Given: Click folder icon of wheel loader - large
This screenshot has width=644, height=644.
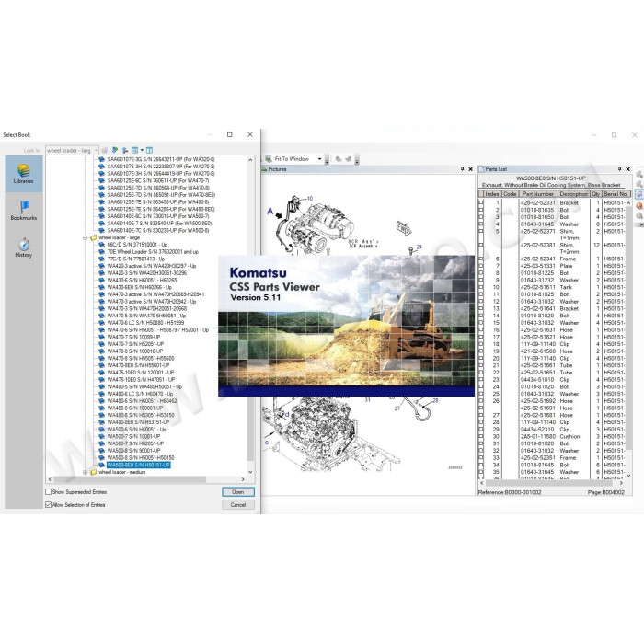Looking at the screenshot, I should 93,237.
